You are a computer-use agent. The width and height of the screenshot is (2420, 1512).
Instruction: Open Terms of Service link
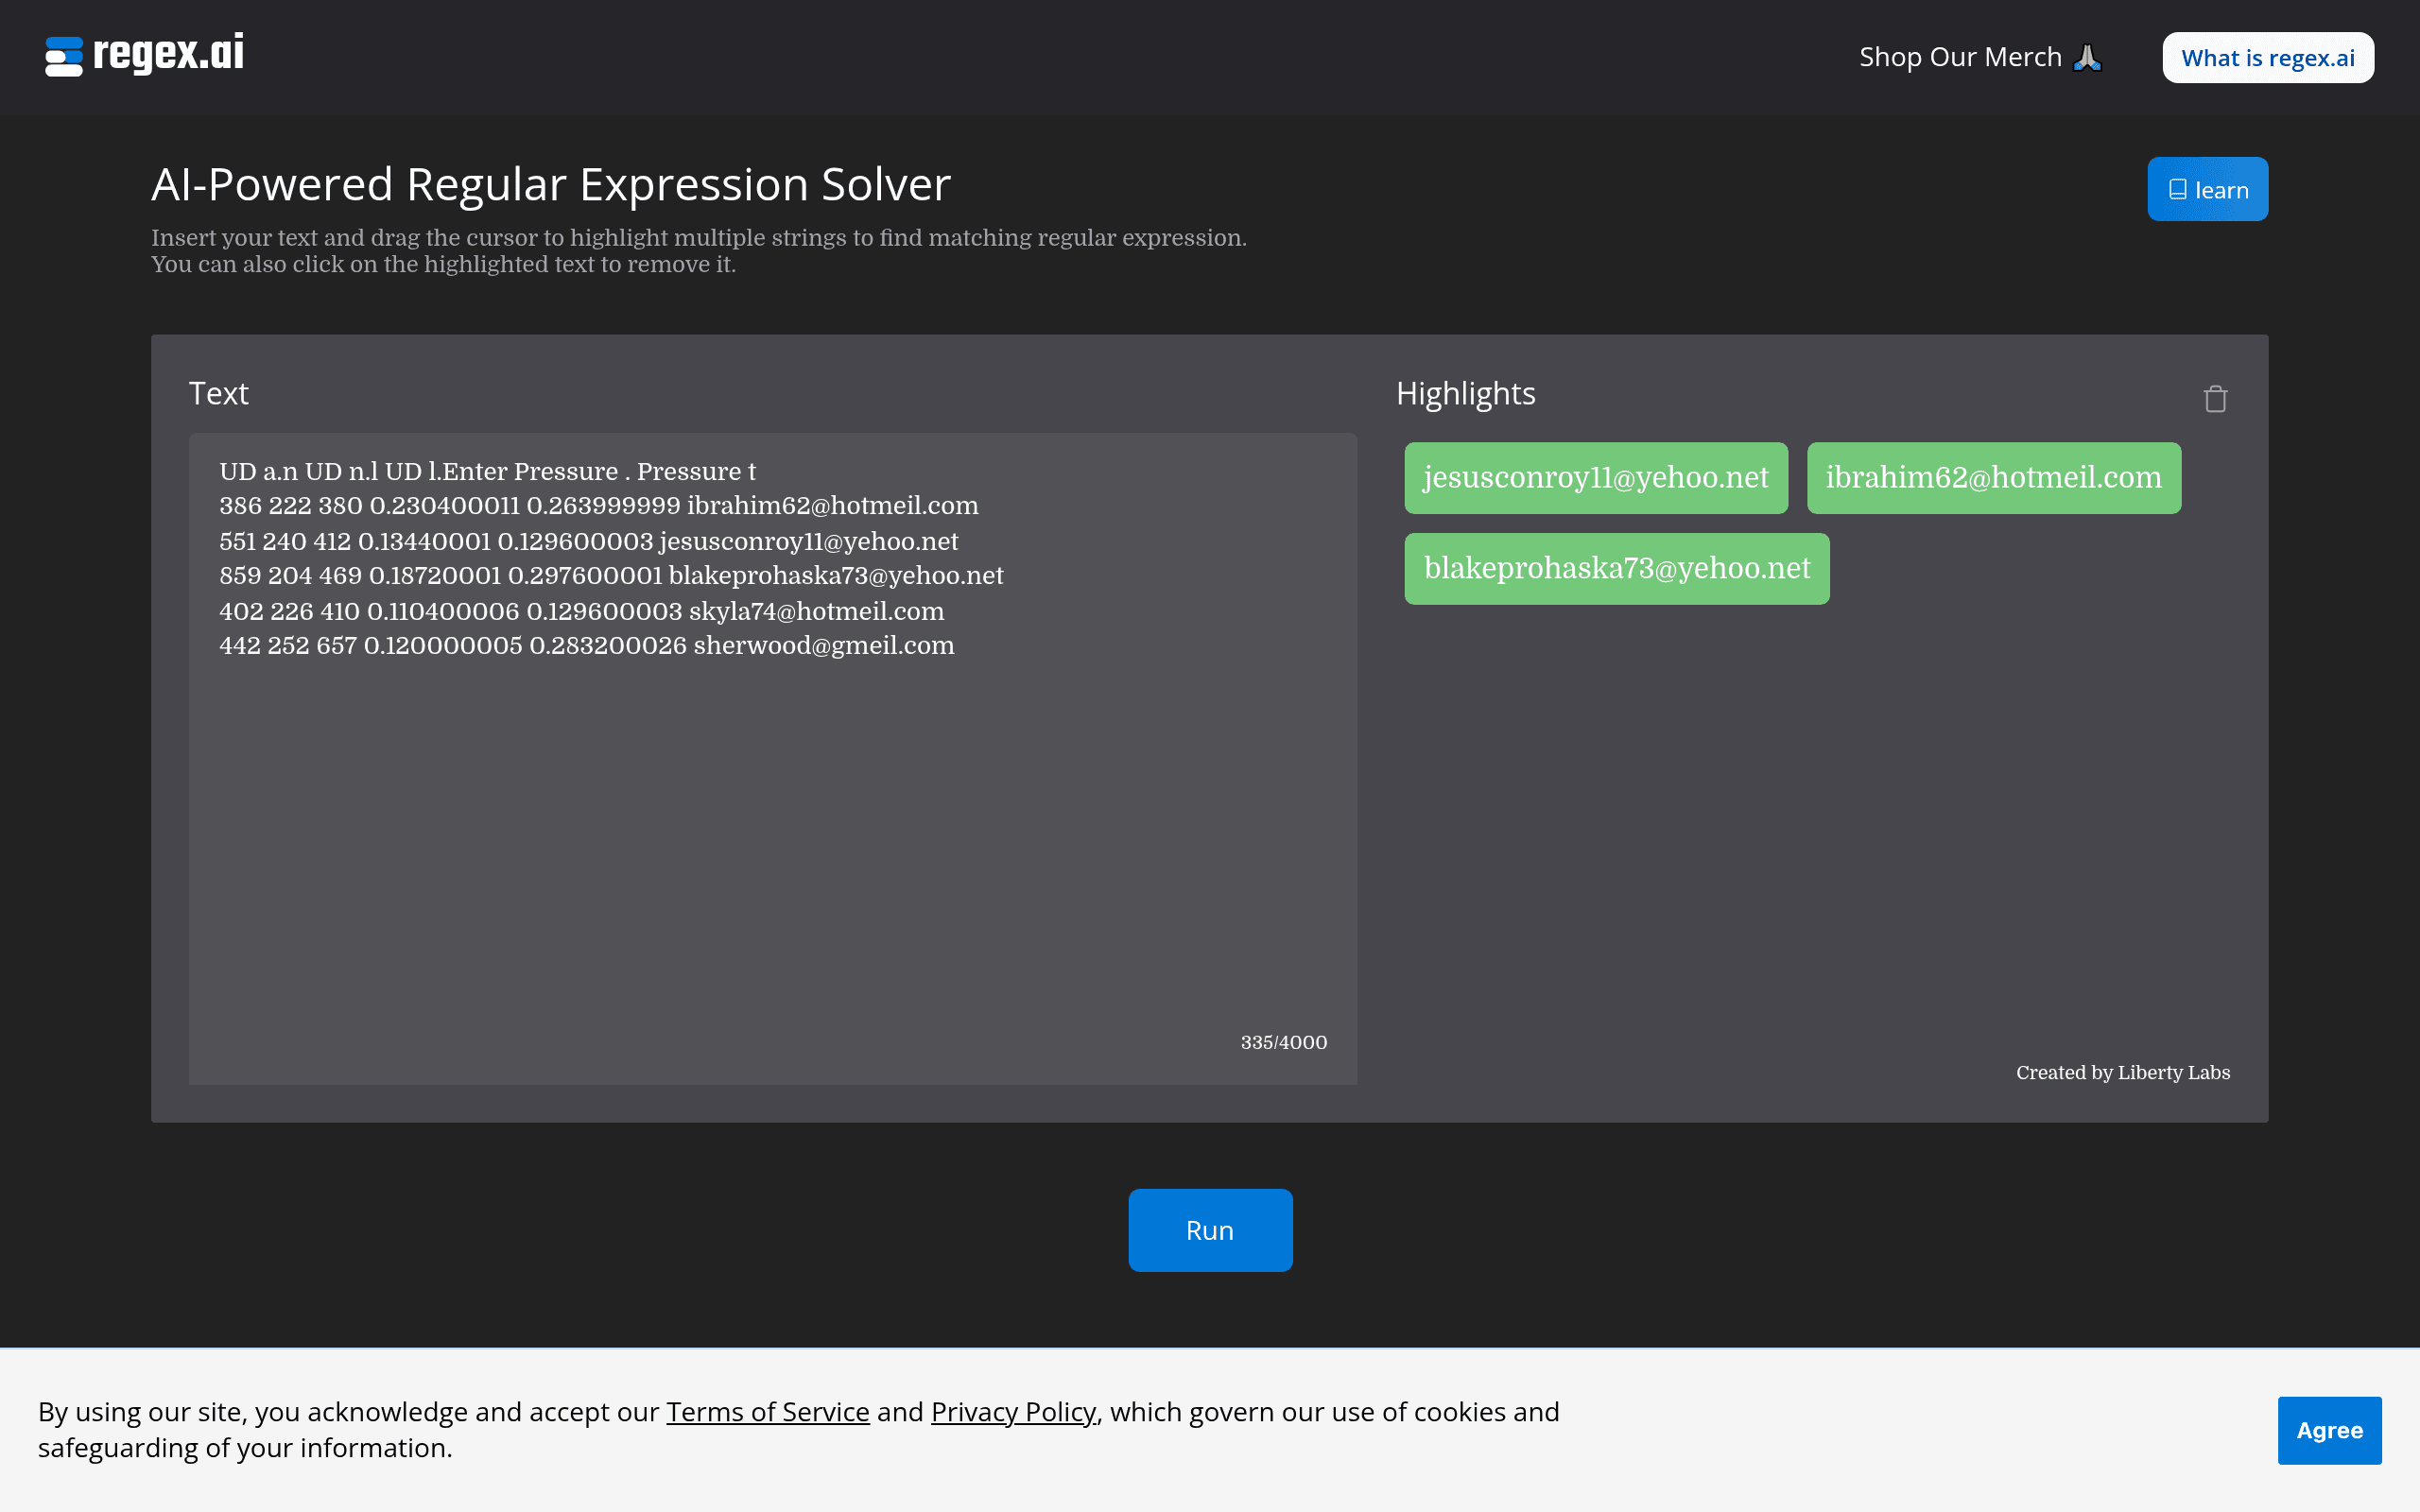coord(767,1412)
